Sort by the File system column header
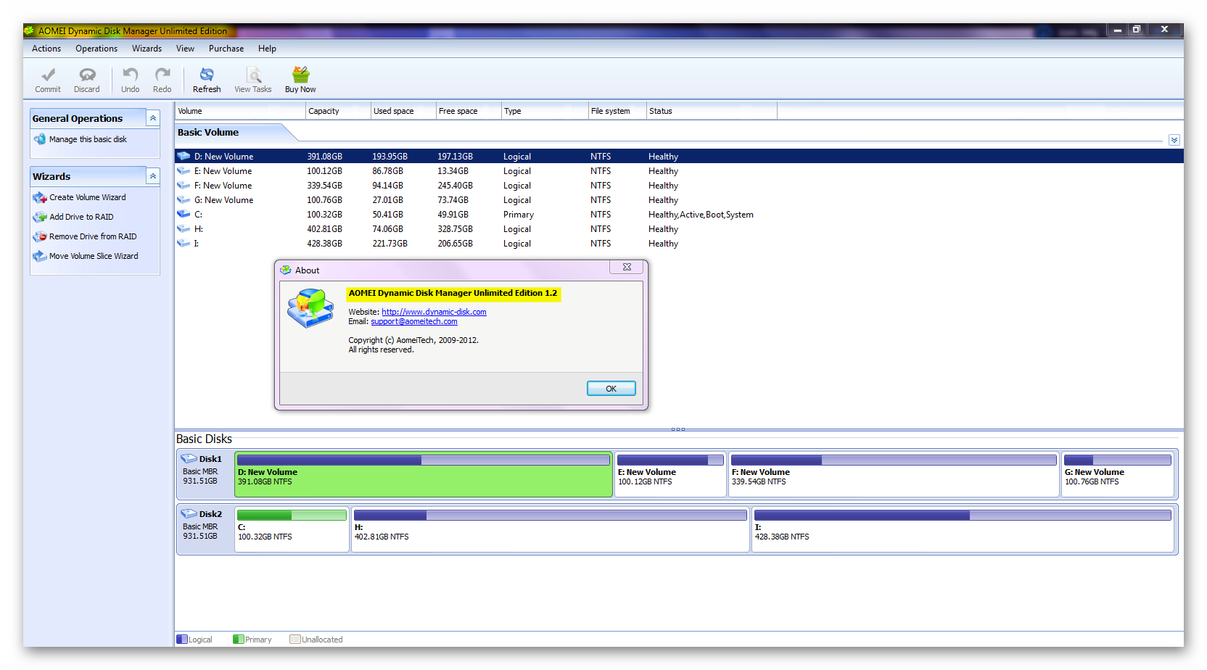 click(617, 111)
